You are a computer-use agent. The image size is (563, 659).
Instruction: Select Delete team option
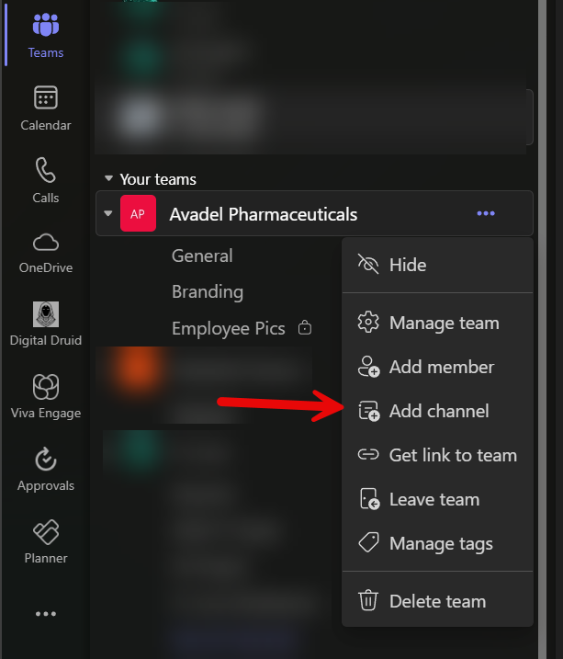(x=437, y=601)
